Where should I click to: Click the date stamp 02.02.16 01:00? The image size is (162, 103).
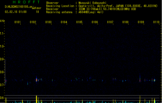tap(16, 12)
